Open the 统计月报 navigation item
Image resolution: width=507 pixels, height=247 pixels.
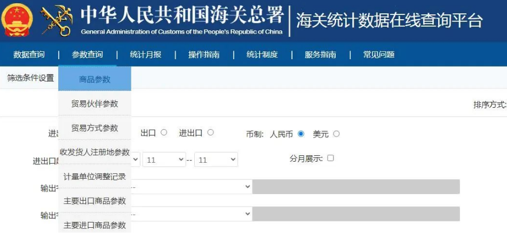pos(146,54)
